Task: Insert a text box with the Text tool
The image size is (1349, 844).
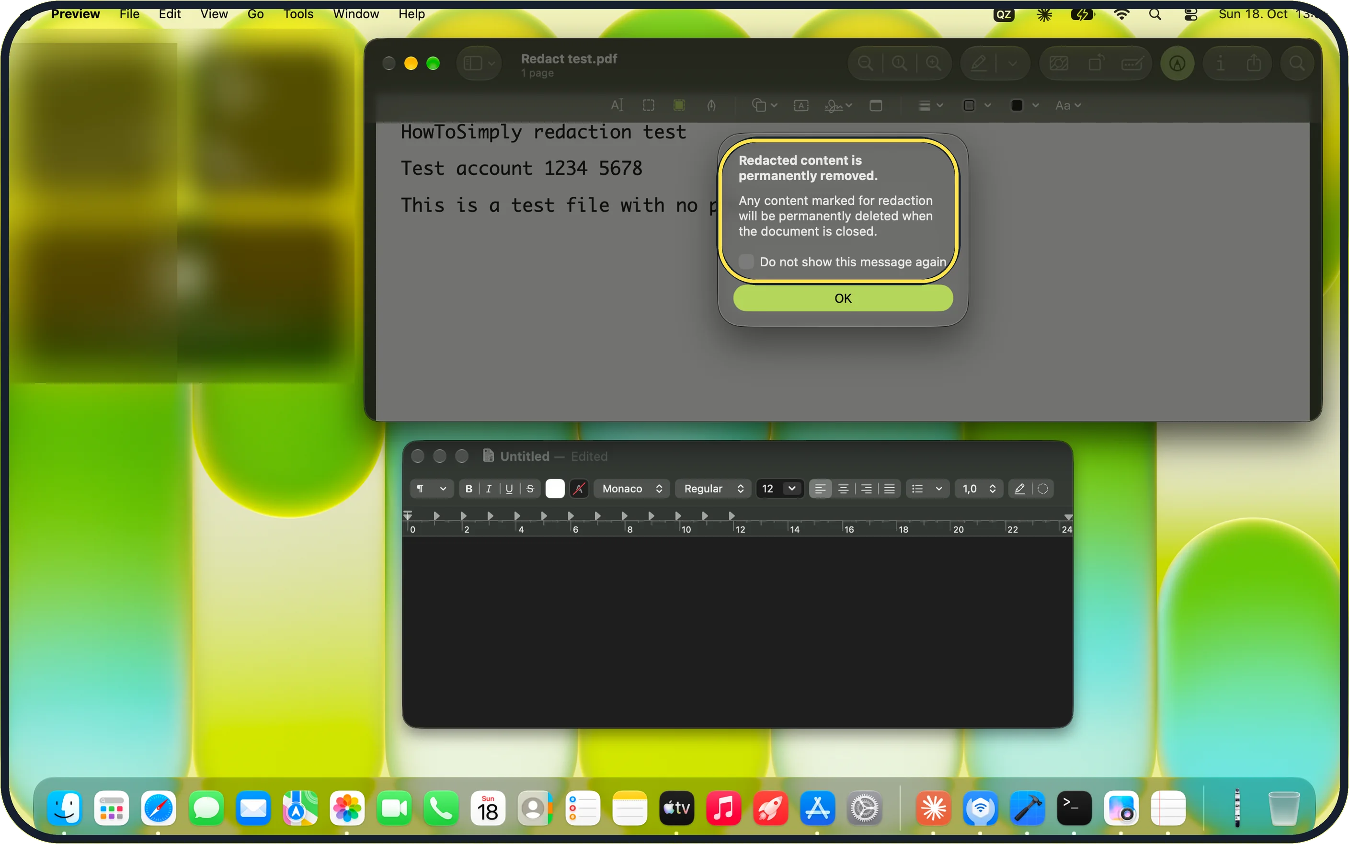Action: click(801, 105)
